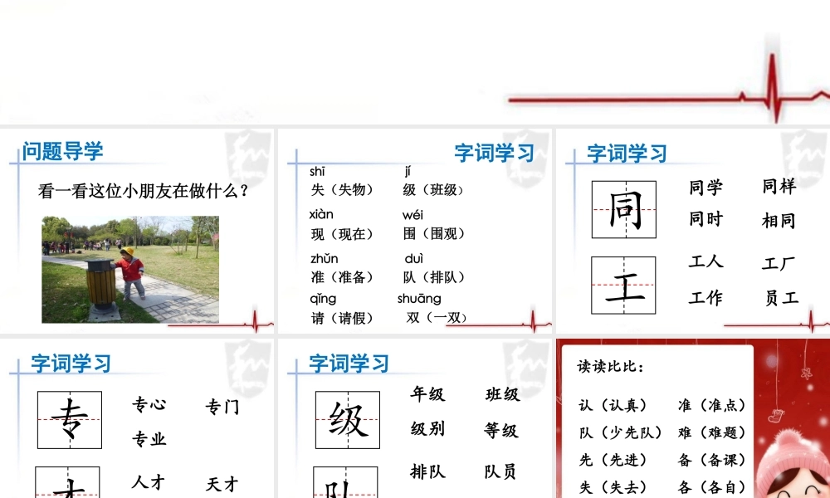Click the 字词学习 heading on the pinyin slide
This screenshot has height=498, width=830.
tap(495, 153)
